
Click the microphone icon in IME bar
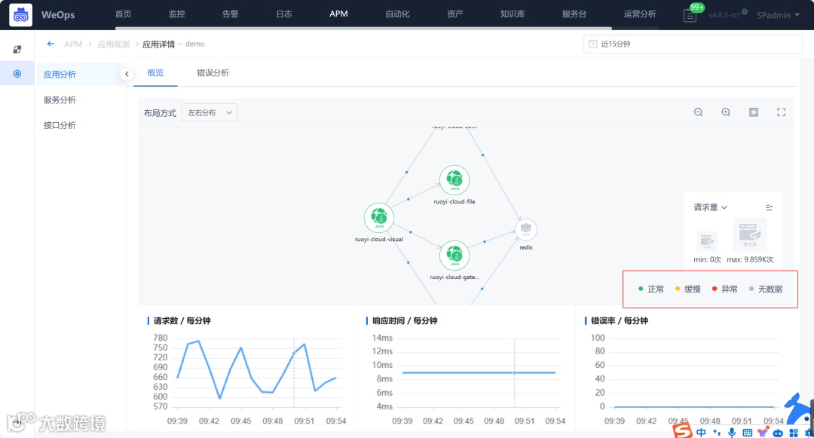click(x=732, y=432)
